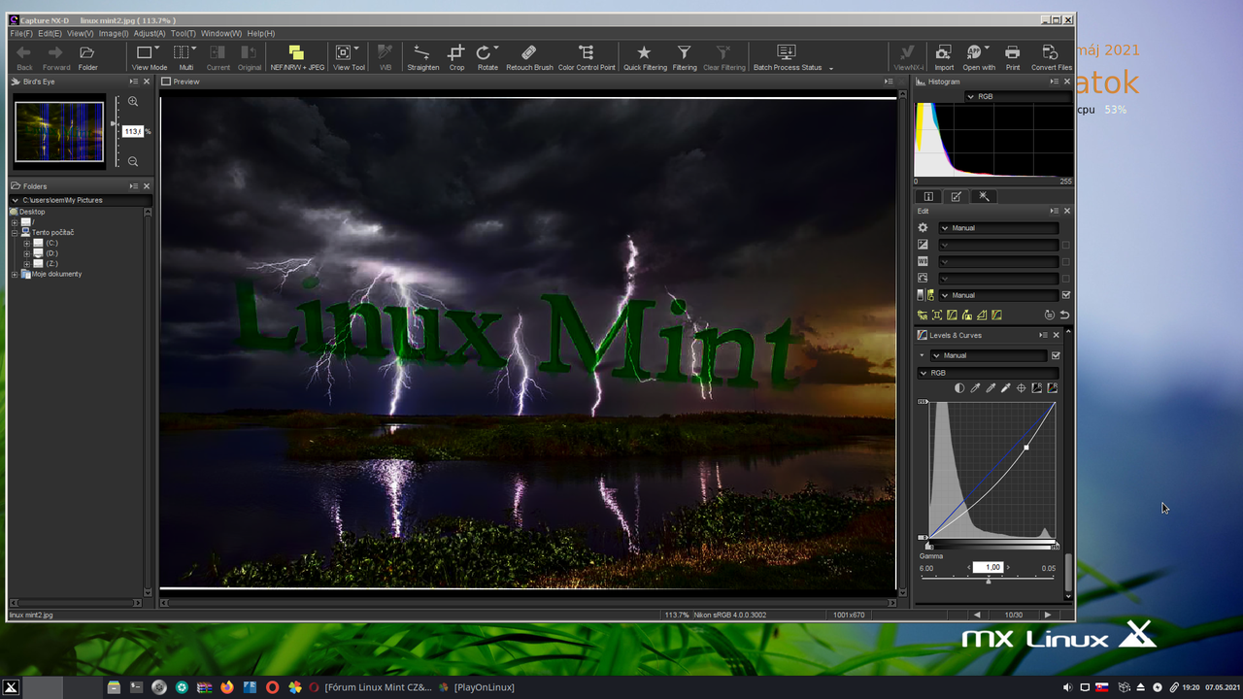
Task: Click Convert Files icon
Action: [1050, 52]
